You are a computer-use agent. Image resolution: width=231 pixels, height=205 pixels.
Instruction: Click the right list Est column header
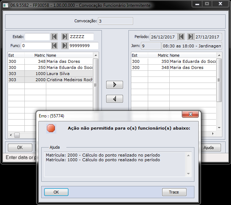pos(140,55)
